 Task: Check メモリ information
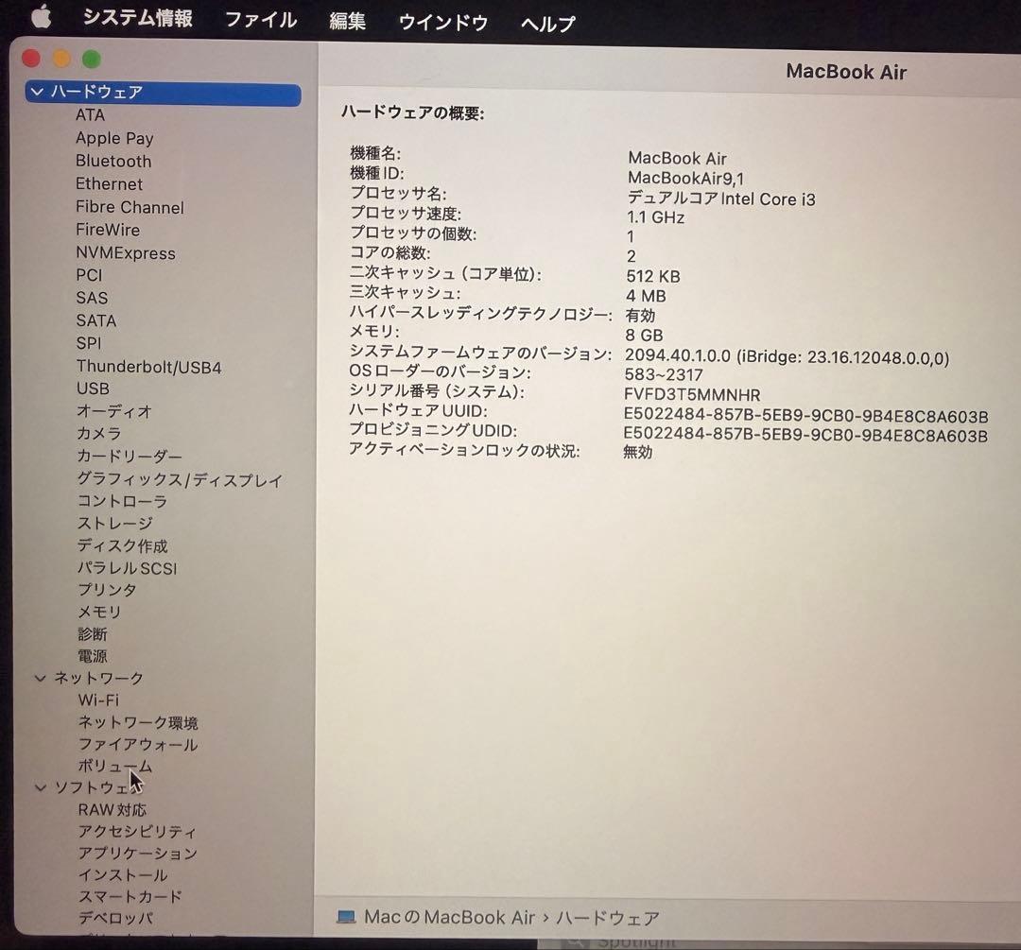pyautogui.click(x=98, y=611)
